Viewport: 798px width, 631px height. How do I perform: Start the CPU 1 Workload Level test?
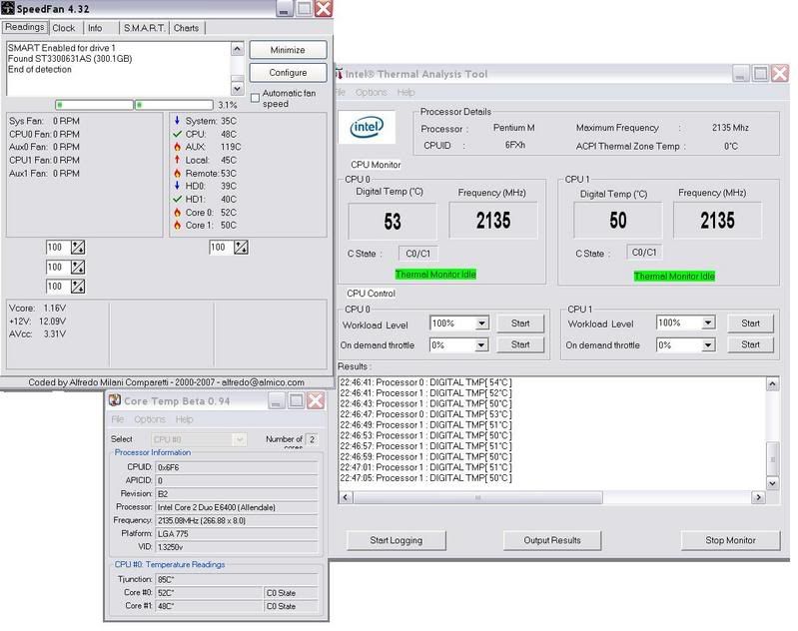[x=750, y=323]
